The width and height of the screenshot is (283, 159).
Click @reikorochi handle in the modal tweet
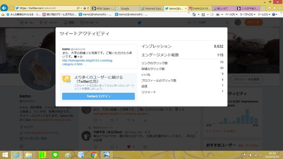78,49
